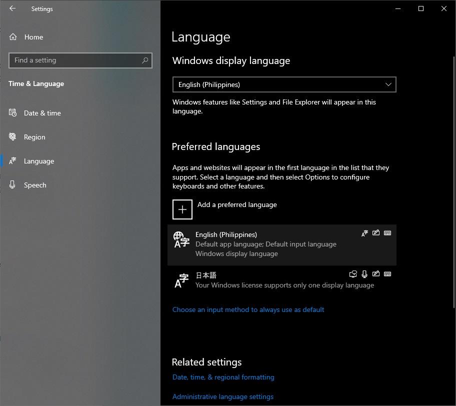The image size is (456, 406).
Task: Click the handwriting icon for 日本語
Action: (x=376, y=274)
